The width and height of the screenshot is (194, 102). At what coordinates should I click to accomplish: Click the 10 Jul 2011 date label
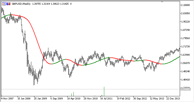point(106,99)
